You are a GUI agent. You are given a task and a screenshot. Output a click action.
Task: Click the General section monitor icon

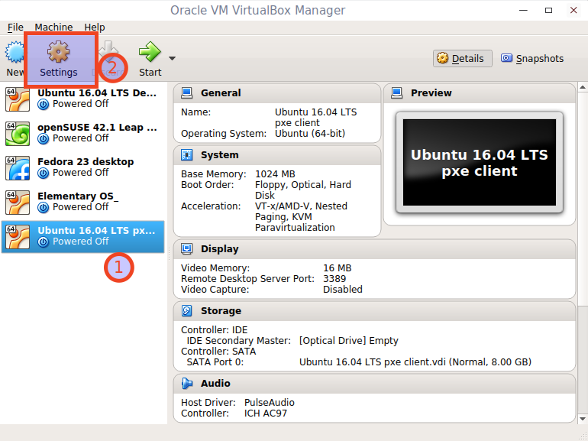pyautogui.click(x=187, y=92)
